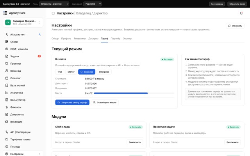
Task: Click the red 2 badge on Задачи
Action: pos(39,56)
